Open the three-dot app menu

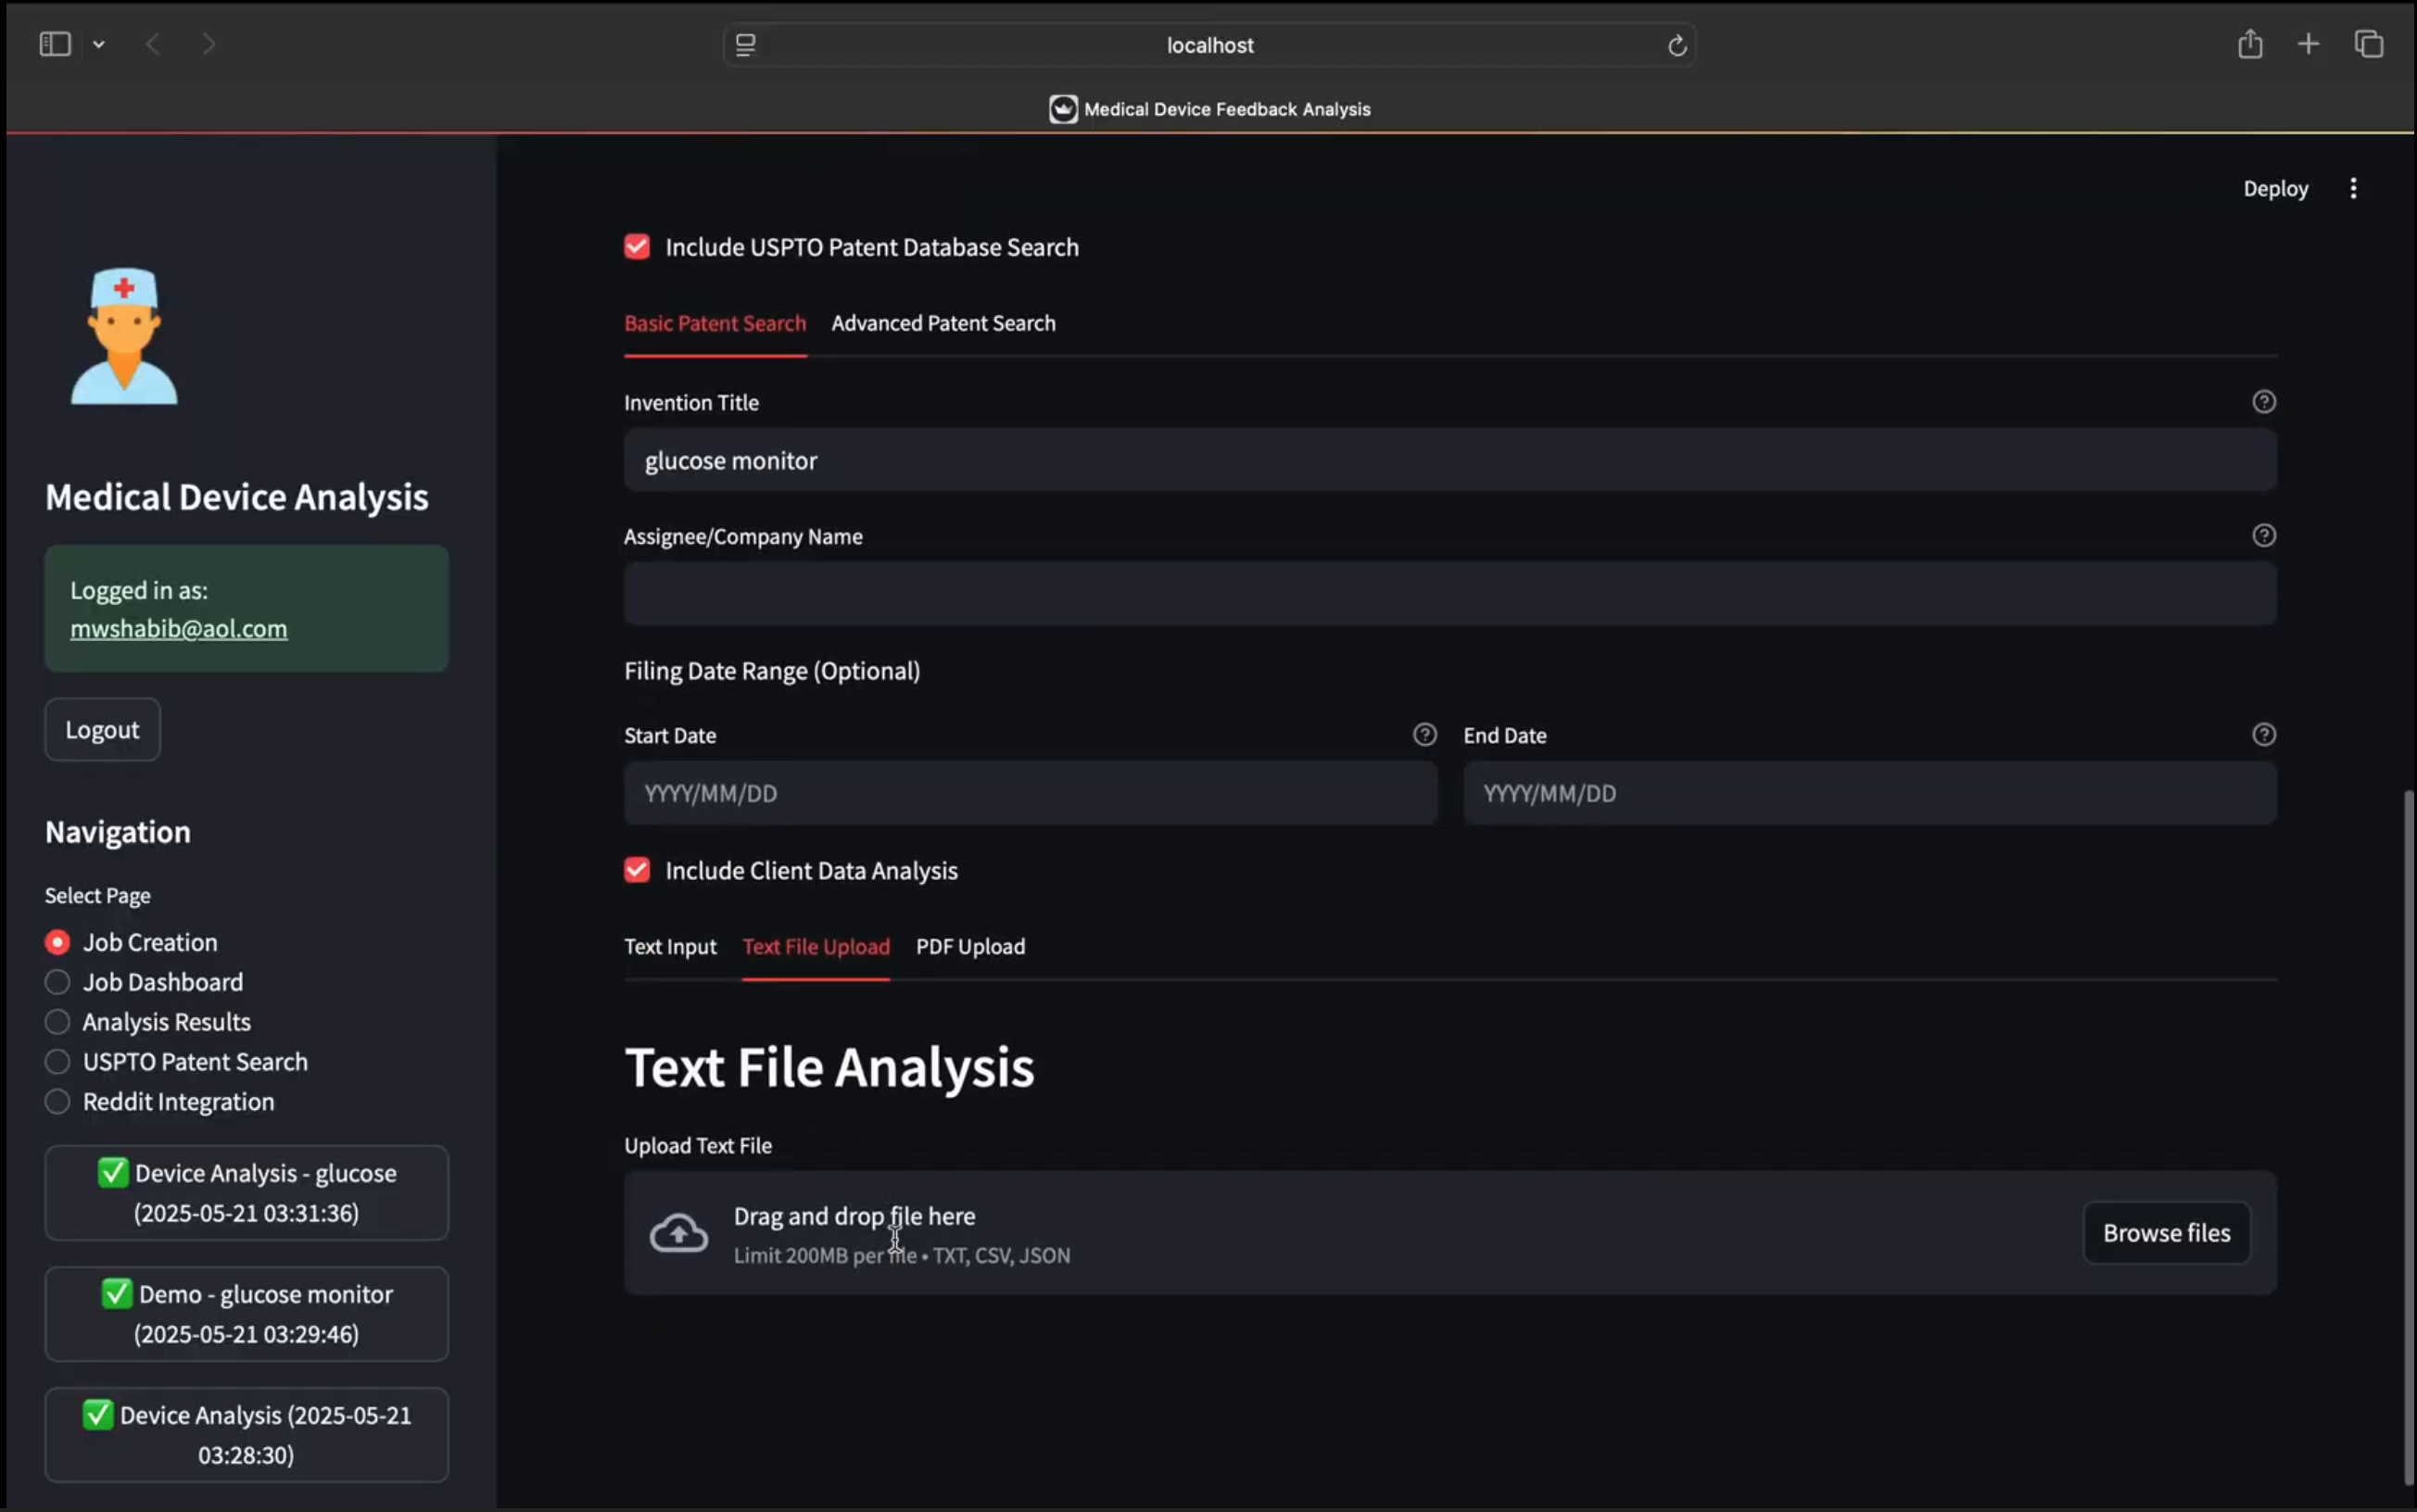(2353, 189)
